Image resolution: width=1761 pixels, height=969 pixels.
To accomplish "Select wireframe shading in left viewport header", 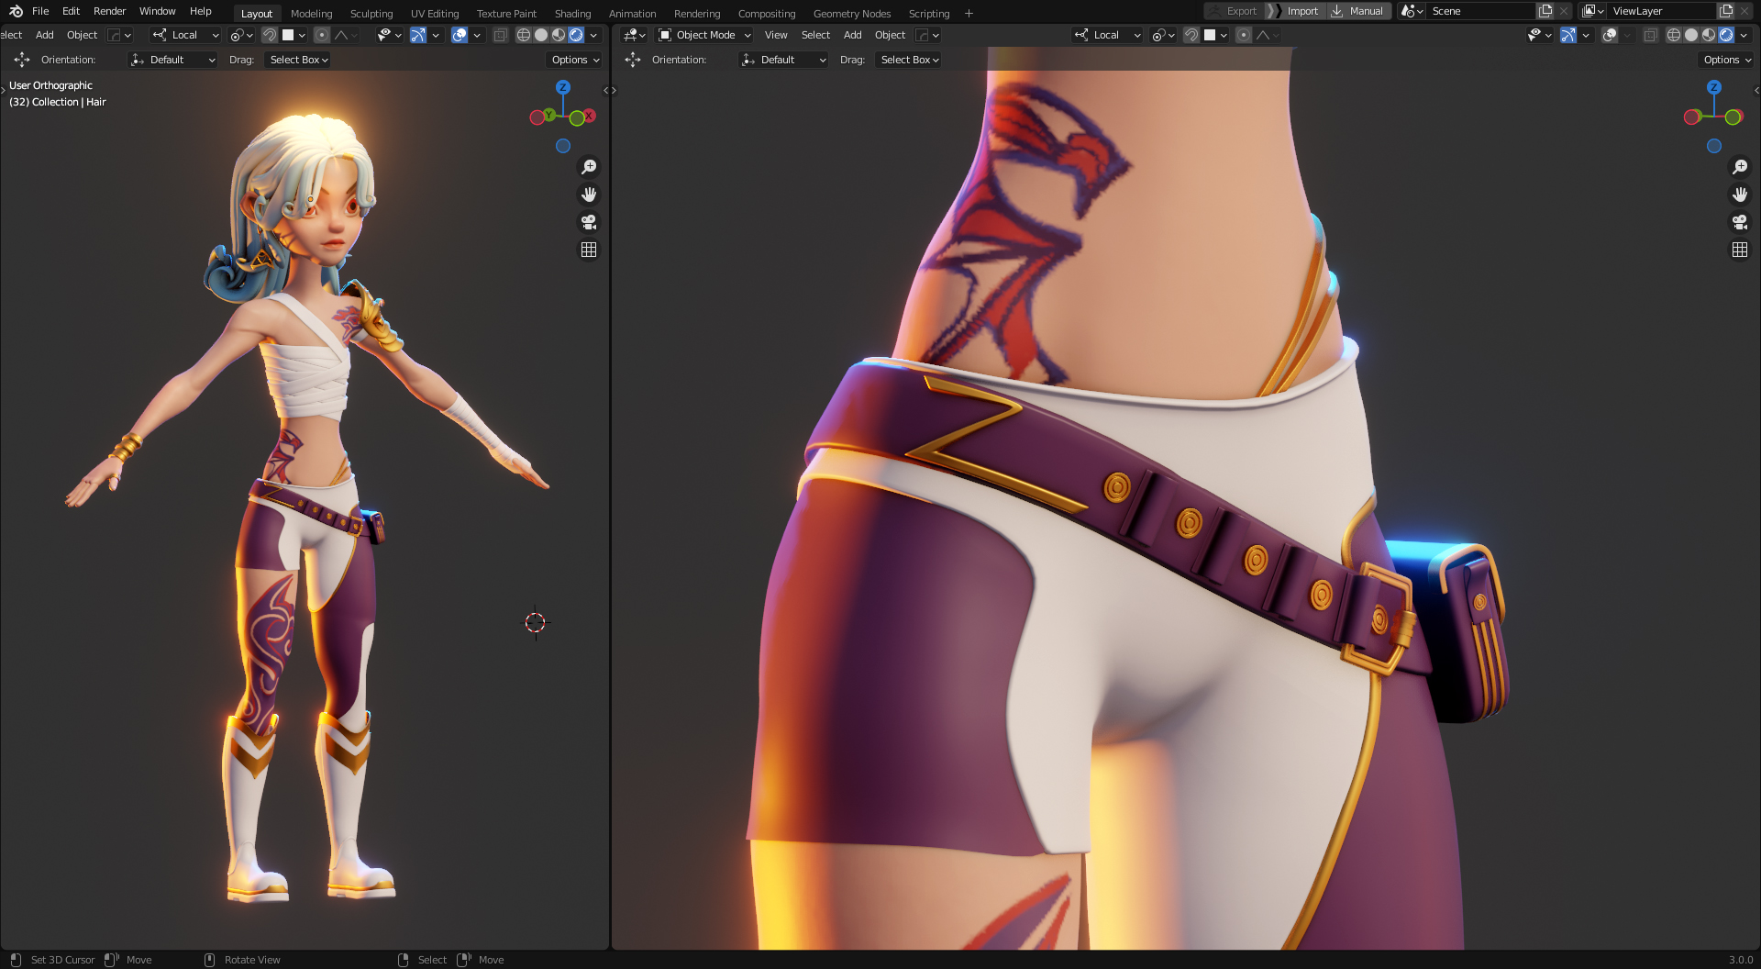I will [x=524, y=35].
